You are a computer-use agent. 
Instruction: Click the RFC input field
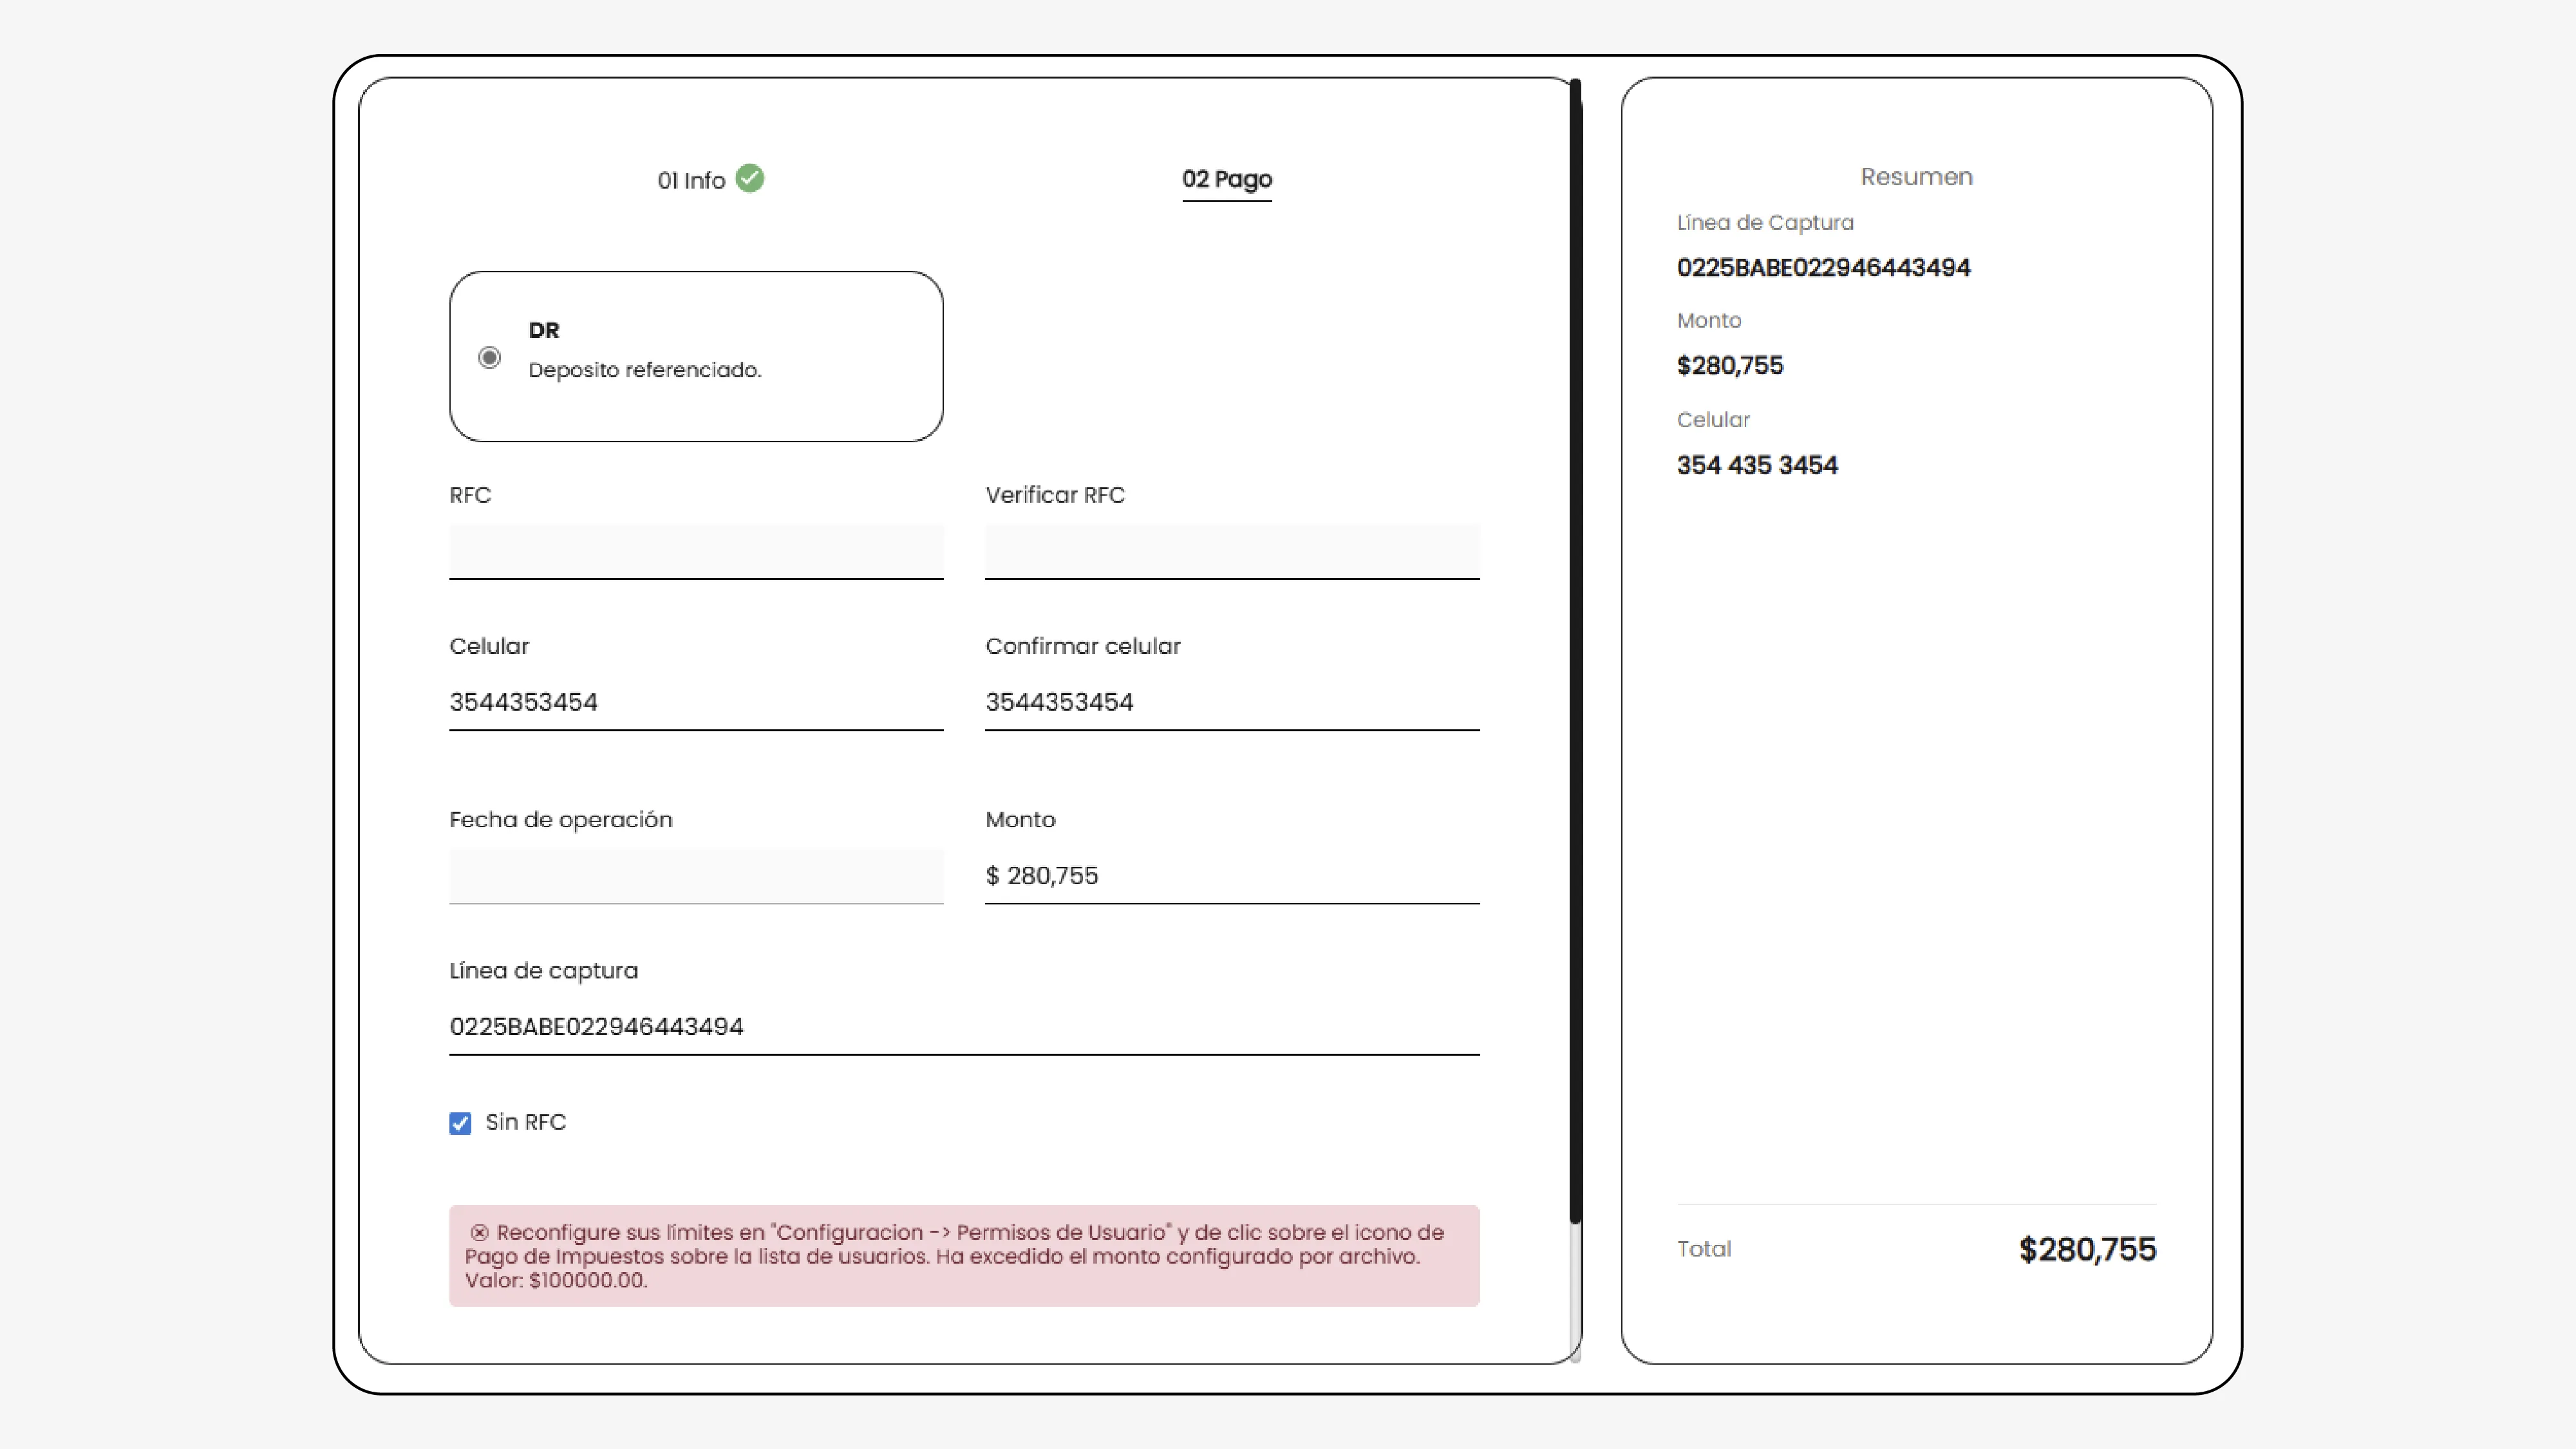pyautogui.click(x=696, y=550)
